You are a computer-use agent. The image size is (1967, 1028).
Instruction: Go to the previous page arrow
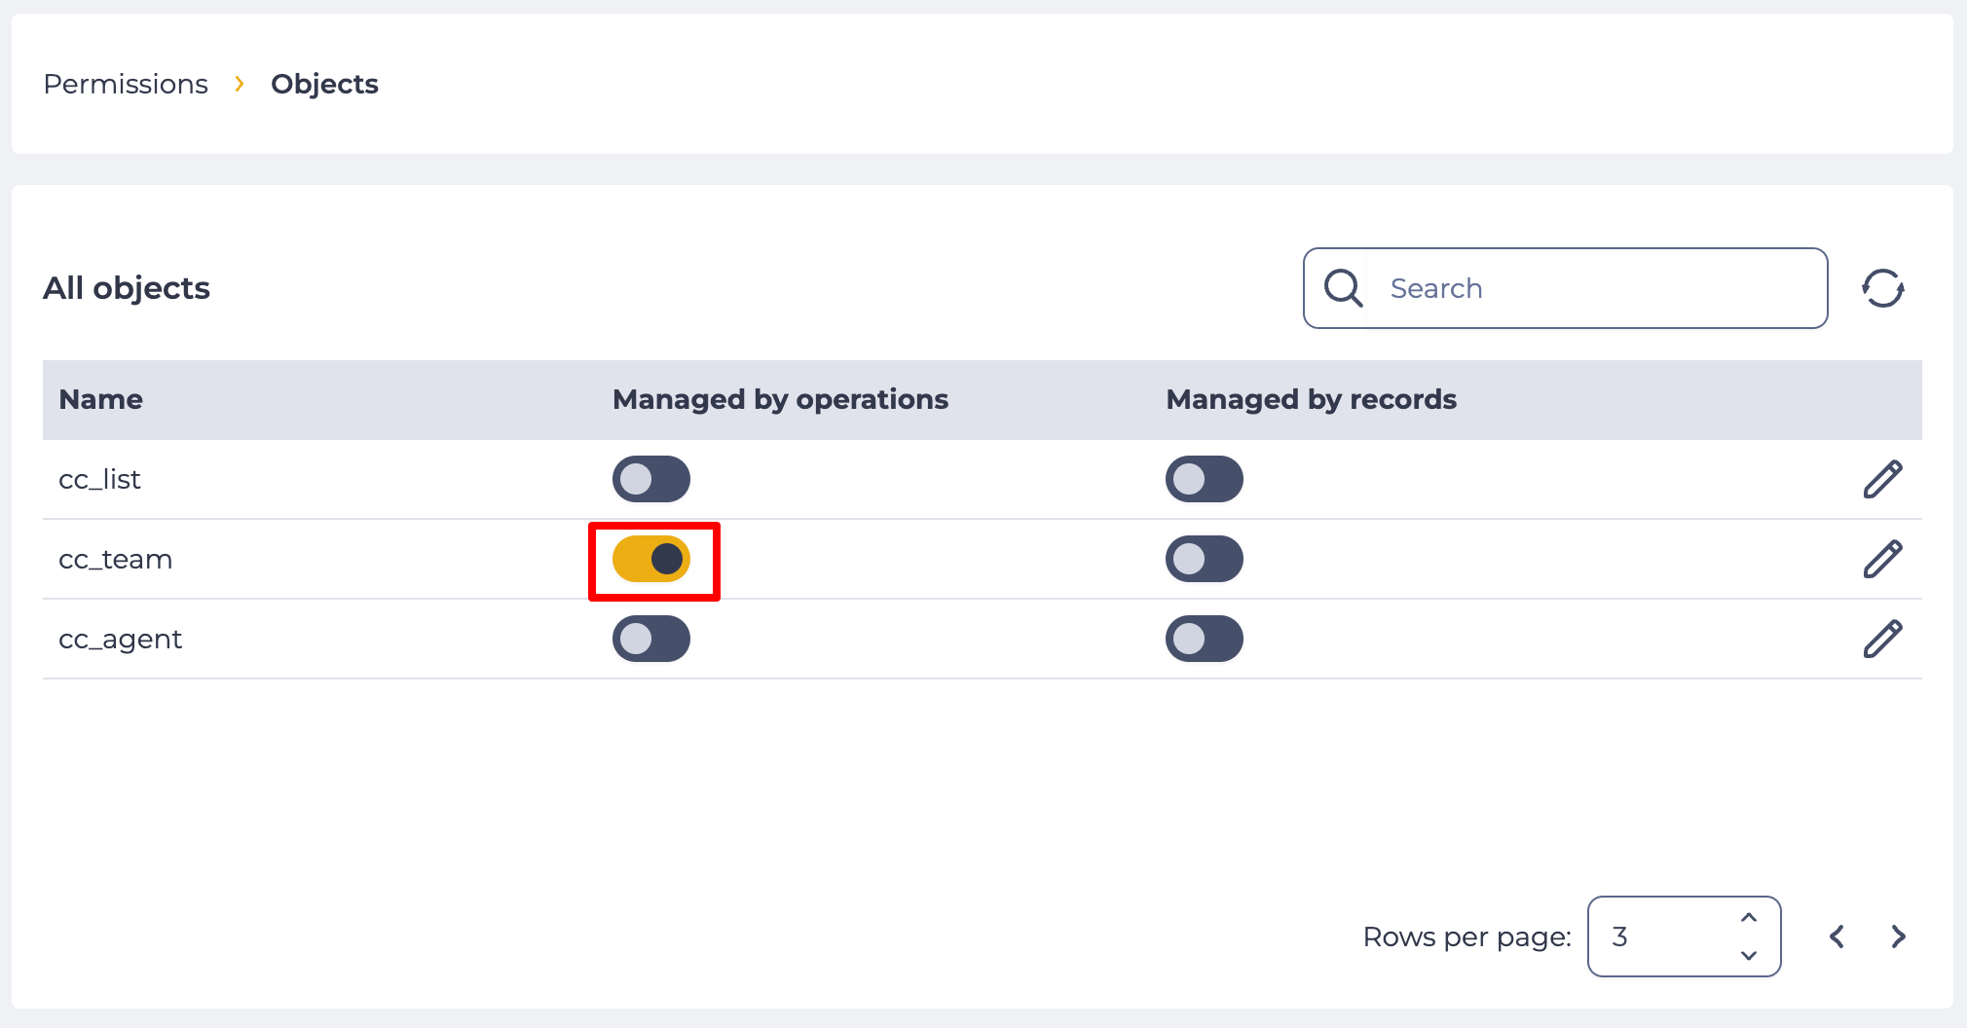pyautogui.click(x=1837, y=936)
